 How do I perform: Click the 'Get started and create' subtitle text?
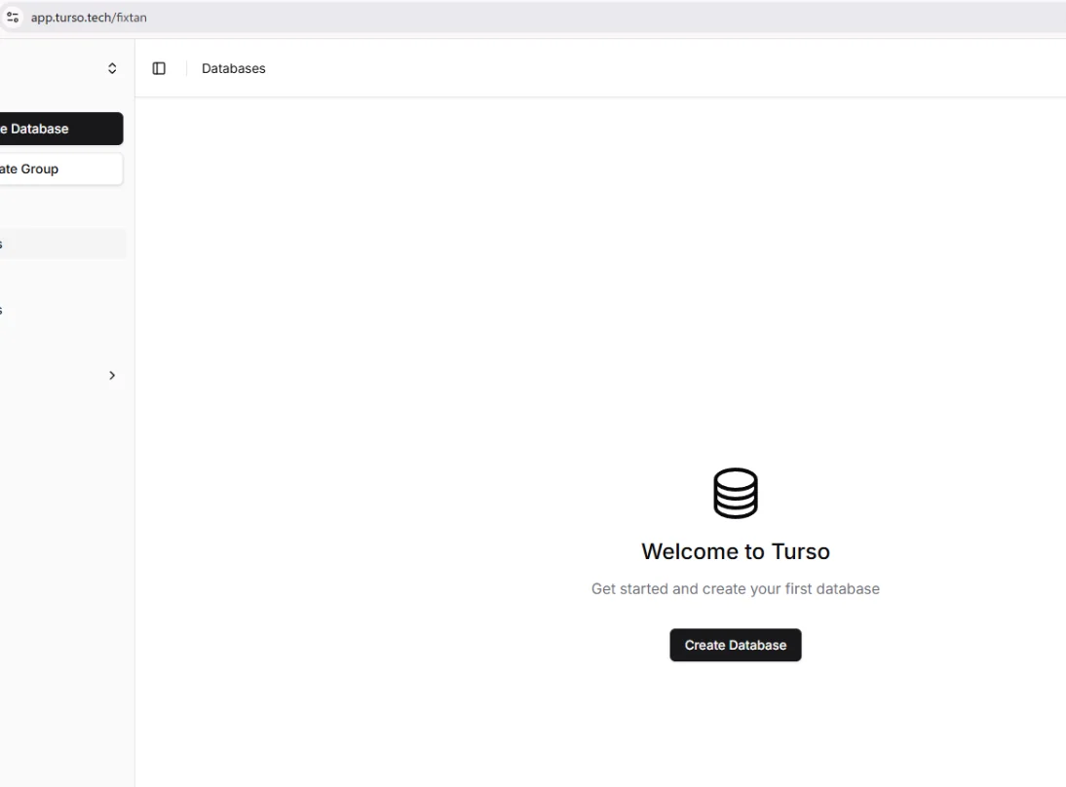[735, 588]
